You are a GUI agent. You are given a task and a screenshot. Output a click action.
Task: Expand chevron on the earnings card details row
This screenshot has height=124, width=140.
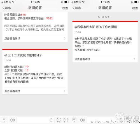pyautogui.click(x=65, y=39)
